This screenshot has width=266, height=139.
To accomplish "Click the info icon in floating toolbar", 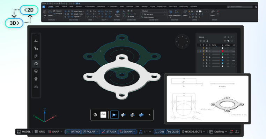I will tap(95, 115).
